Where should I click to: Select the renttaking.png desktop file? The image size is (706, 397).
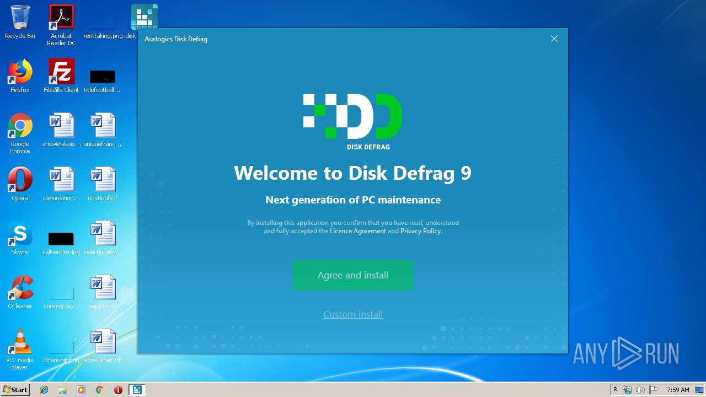tap(103, 25)
